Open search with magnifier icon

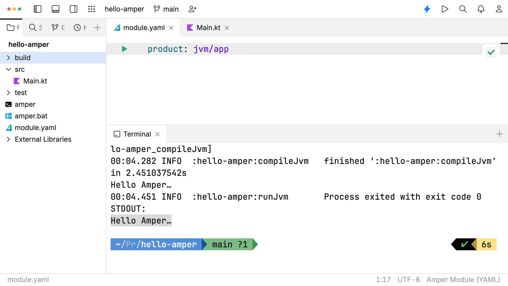point(463,9)
